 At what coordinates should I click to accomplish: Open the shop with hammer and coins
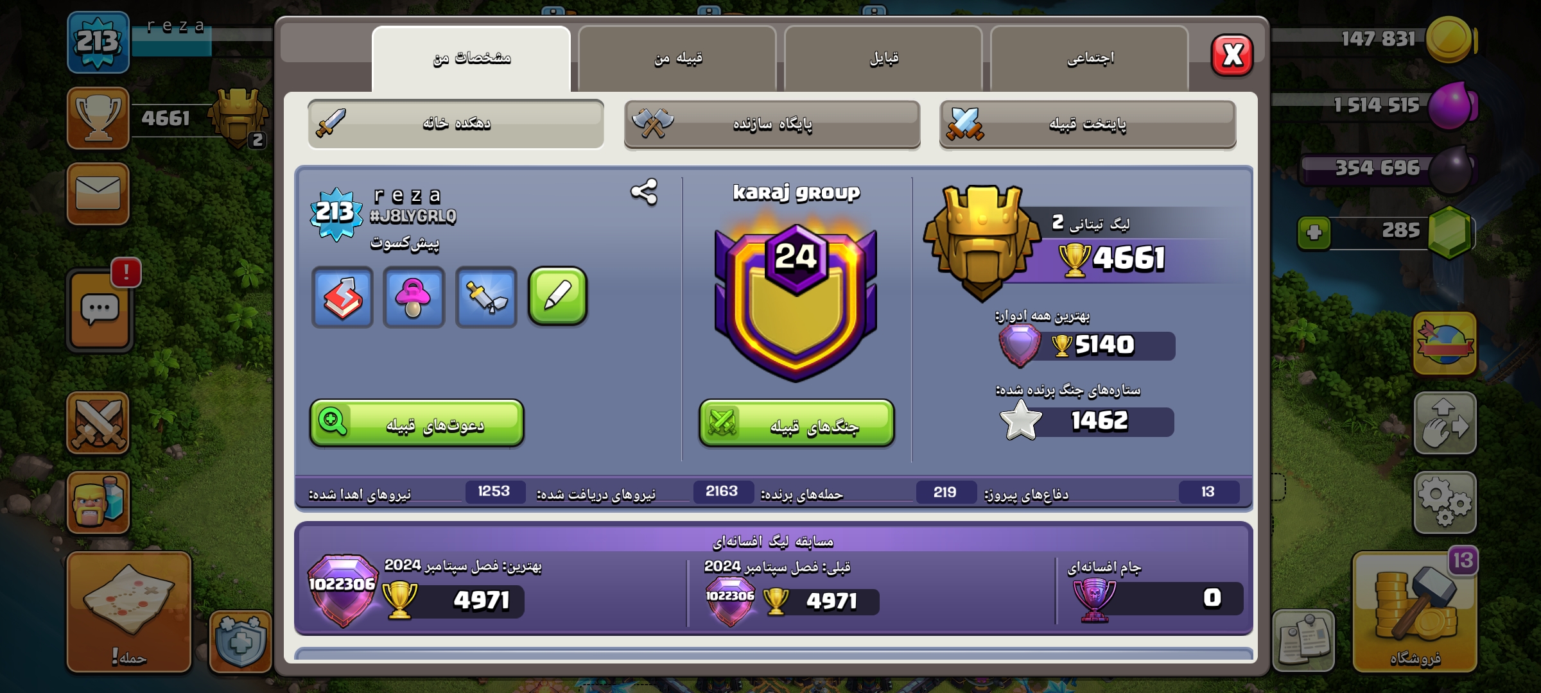1415,612
